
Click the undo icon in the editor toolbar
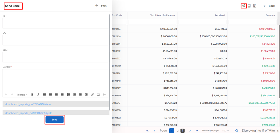coord(6,95)
